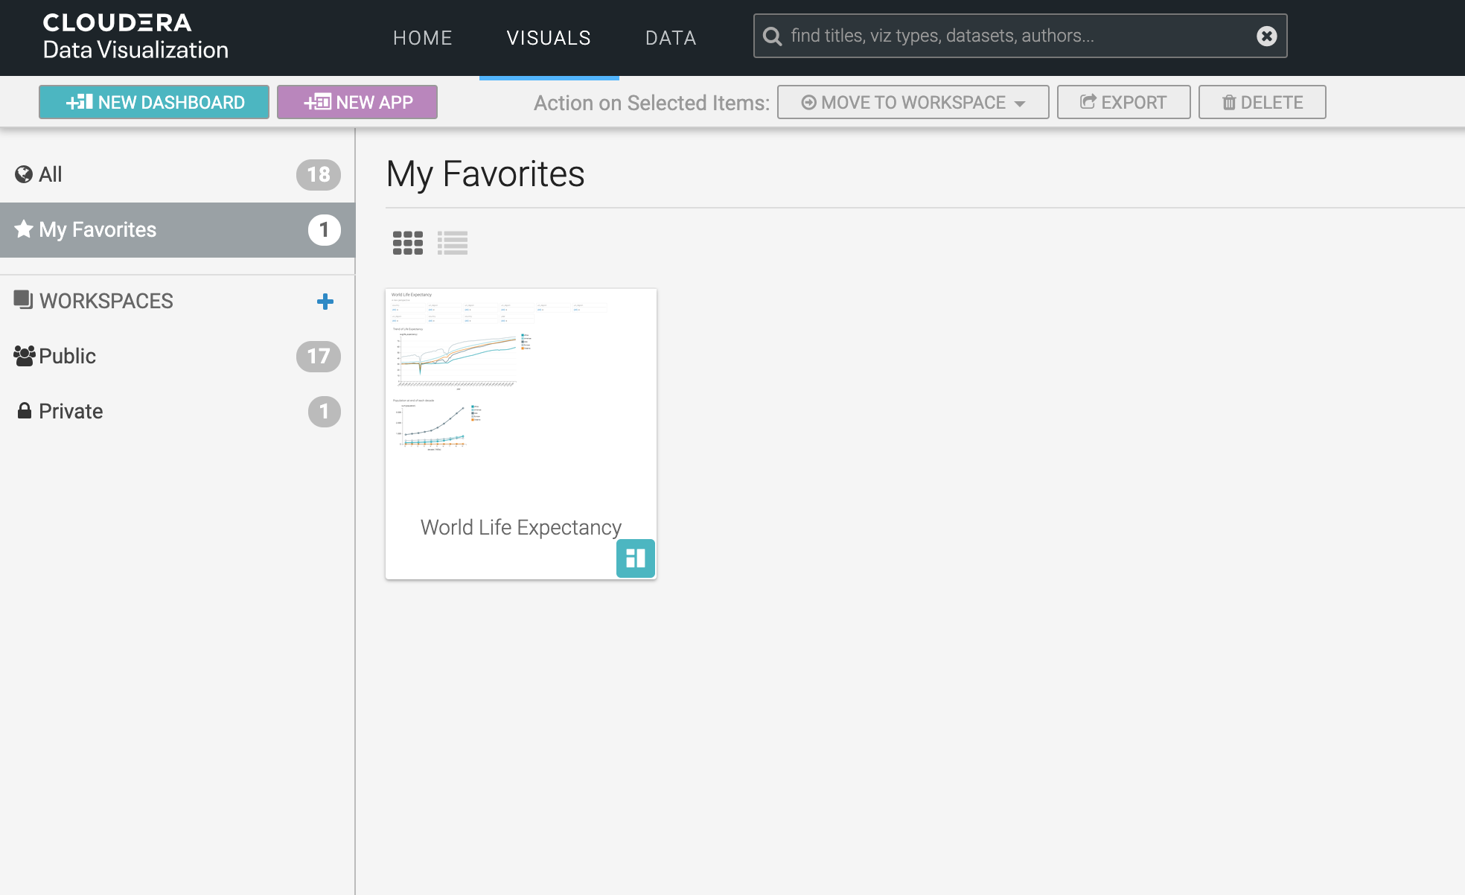1465x895 pixels.
Task: Add a new workspace with plus icon
Action: point(325,302)
